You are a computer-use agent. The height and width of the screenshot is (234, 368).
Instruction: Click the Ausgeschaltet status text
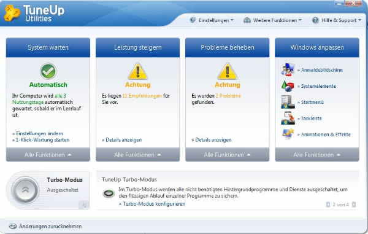pos(63,190)
